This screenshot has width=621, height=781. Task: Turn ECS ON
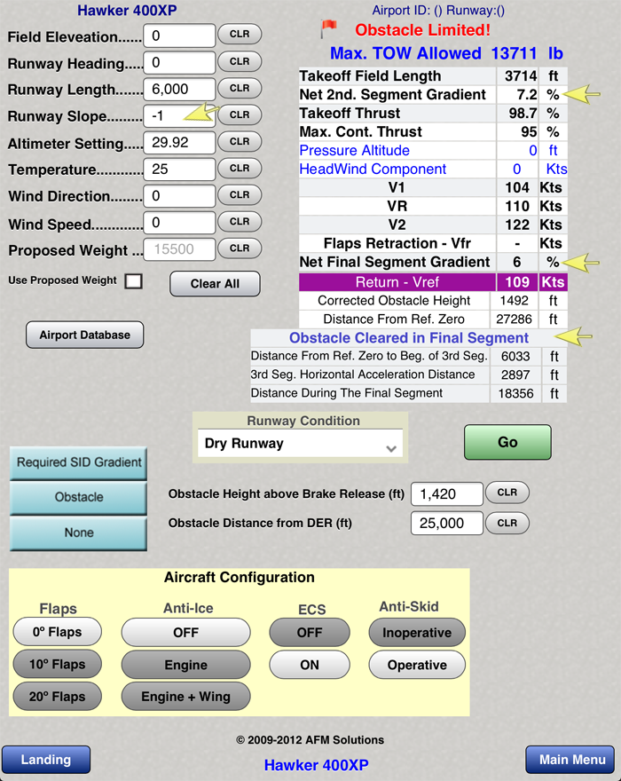310,665
